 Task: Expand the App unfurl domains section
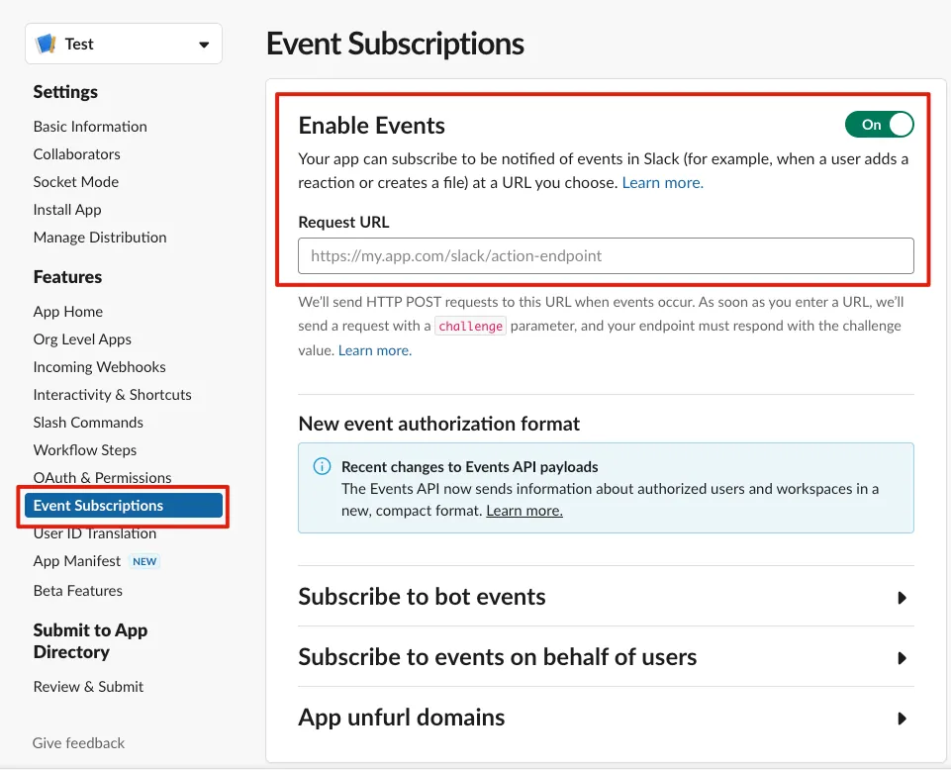(x=902, y=719)
